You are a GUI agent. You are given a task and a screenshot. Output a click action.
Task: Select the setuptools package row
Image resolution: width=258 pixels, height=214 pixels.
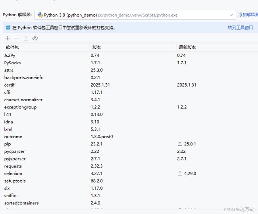tap(130, 181)
